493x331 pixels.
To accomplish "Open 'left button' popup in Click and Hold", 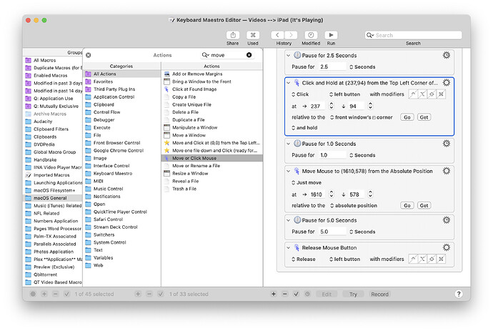I will tap(344, 94).
